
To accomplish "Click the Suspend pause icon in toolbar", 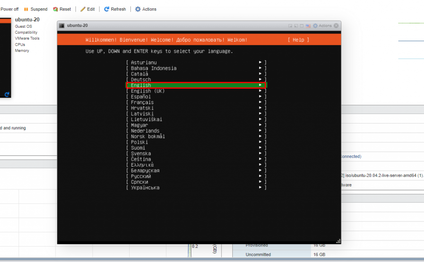I will (26, 9).
